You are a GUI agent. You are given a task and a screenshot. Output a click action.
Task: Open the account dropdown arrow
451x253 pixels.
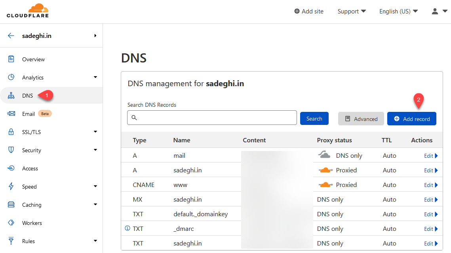[445, 11]
